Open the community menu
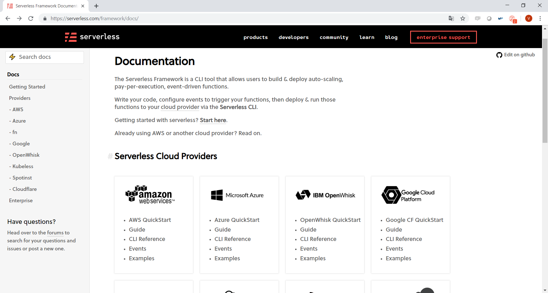Viewport: 548px width, 293px height. tap(334, 37)
